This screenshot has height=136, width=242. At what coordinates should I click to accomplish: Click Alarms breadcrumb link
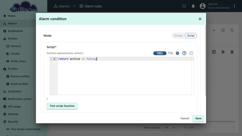(x=62, y=6)
